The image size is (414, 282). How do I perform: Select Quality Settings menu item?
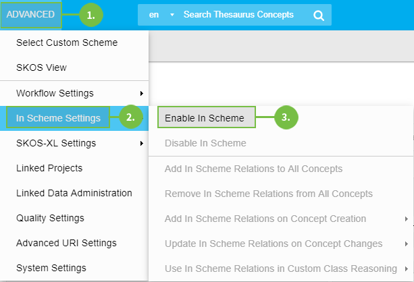[x=50, y=218]
